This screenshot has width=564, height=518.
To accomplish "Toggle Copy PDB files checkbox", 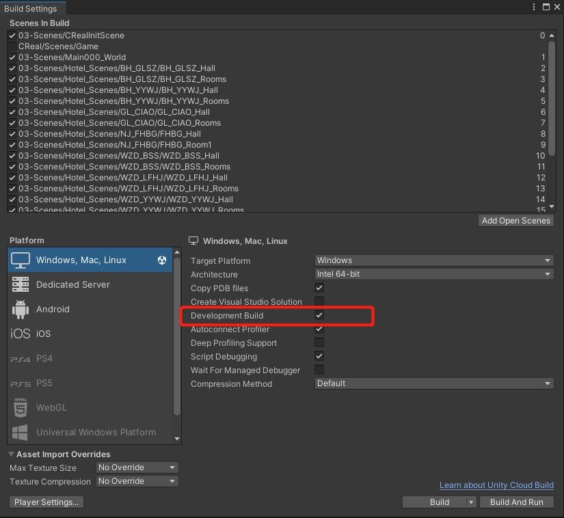I will click(x=319, y=288).
